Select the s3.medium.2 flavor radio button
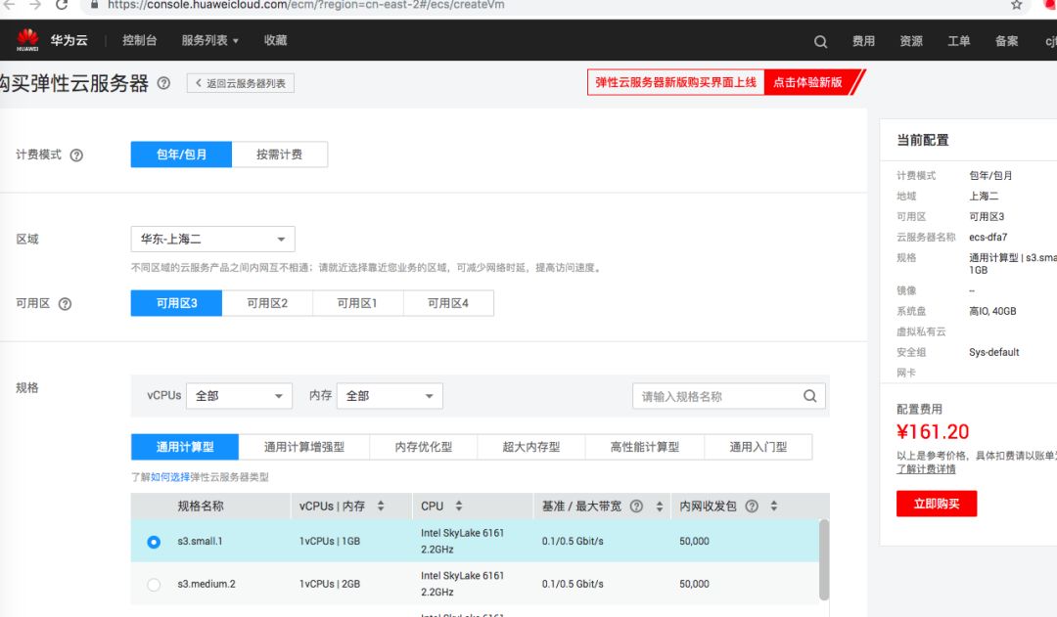Screen dimensions: 1057x617 click(x=153, y=584)
